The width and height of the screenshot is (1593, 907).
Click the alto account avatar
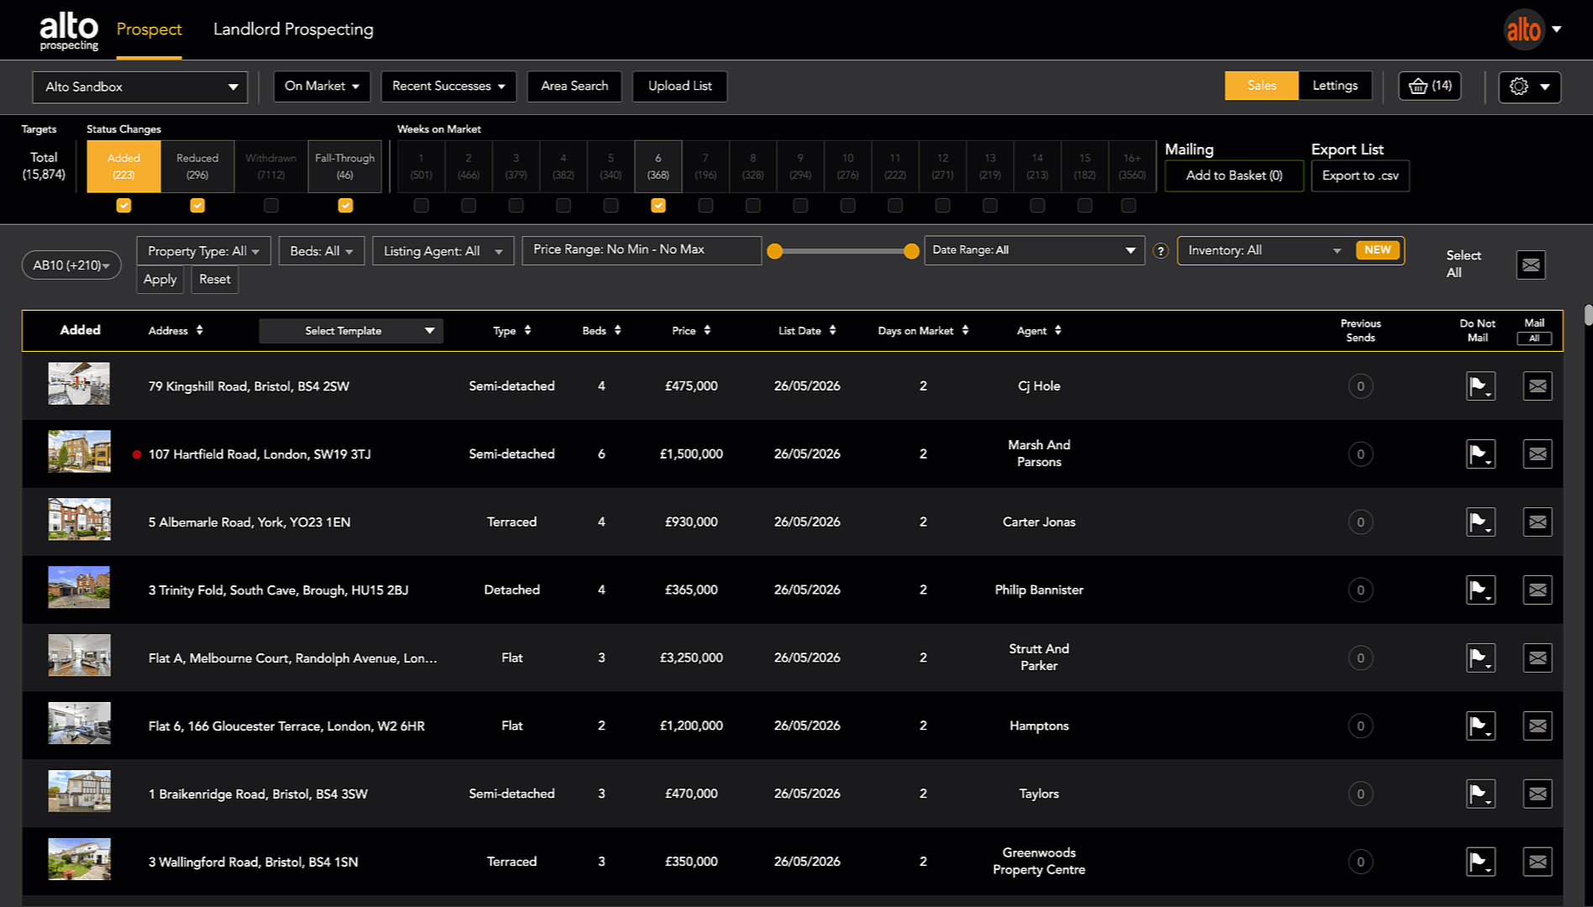[1523, 29]
